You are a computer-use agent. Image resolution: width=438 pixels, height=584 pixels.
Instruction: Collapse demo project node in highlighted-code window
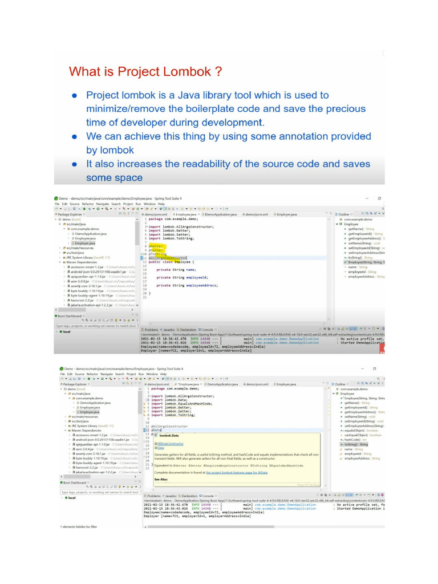[56, 220]
